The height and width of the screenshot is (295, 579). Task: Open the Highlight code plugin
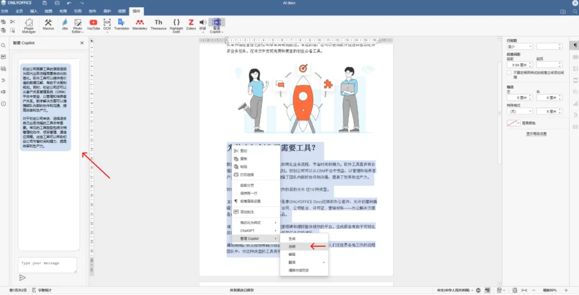click(176, 26)
